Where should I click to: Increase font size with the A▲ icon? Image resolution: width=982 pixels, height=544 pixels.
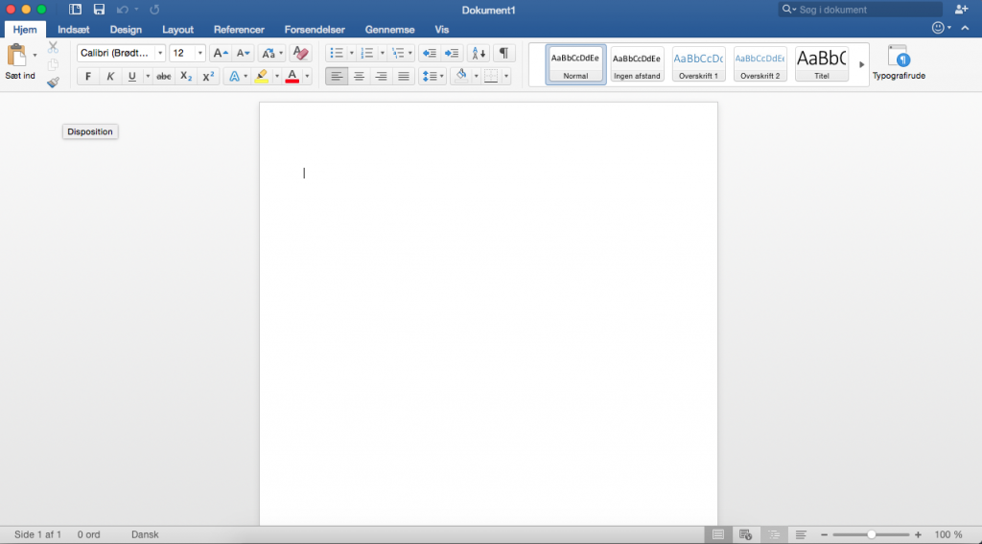point(221,54)
